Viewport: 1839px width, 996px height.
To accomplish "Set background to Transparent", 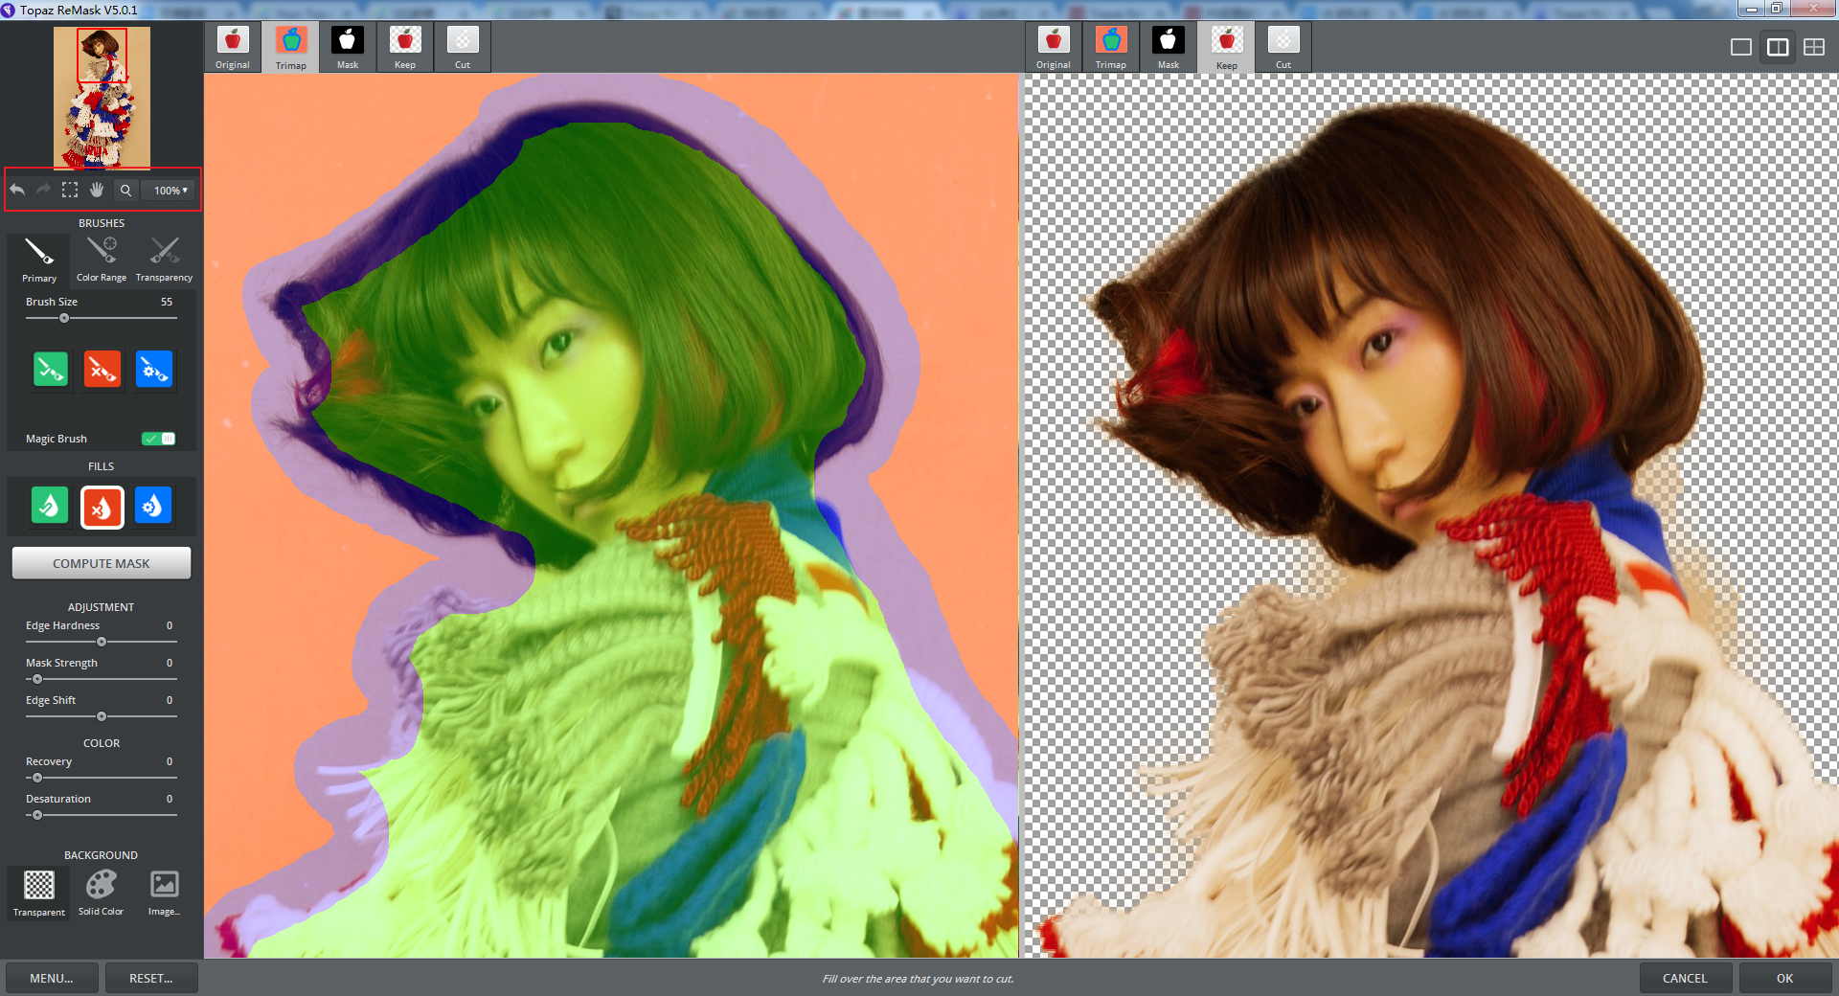I will pos(39,893).
